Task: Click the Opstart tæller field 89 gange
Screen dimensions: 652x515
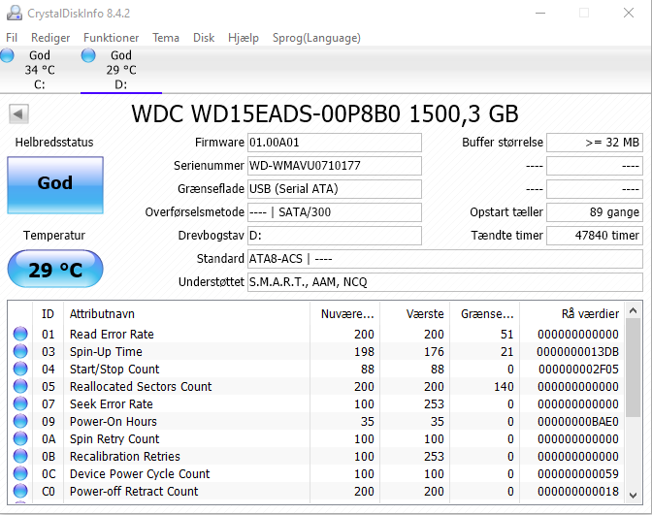Action: pyautogui.click(x=595, y=212)
